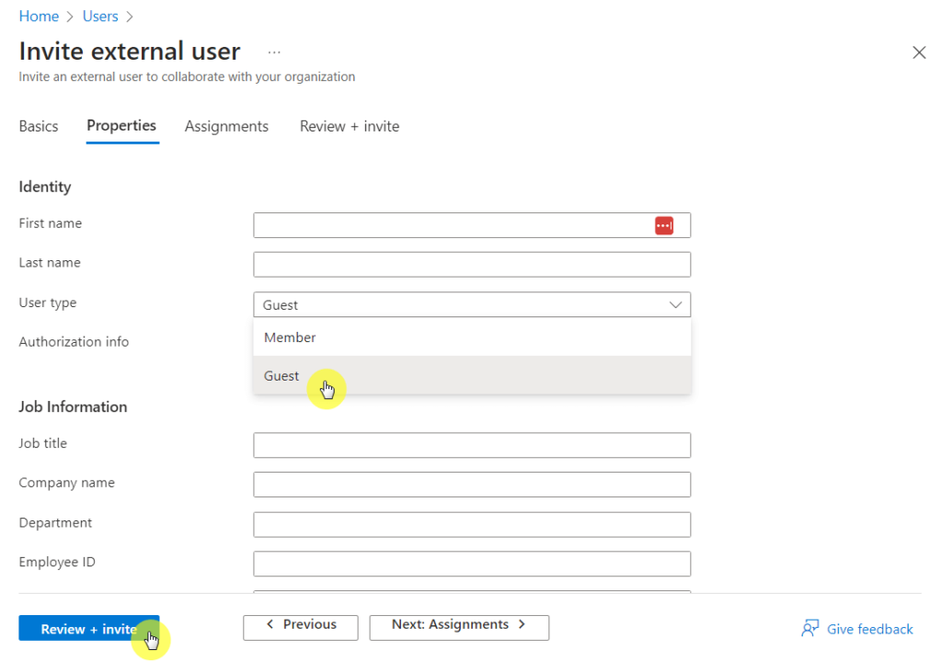Viewport: 942px width, 662px height.
Task: Go to the Home breadcrumb link
Action: (39, 17)
